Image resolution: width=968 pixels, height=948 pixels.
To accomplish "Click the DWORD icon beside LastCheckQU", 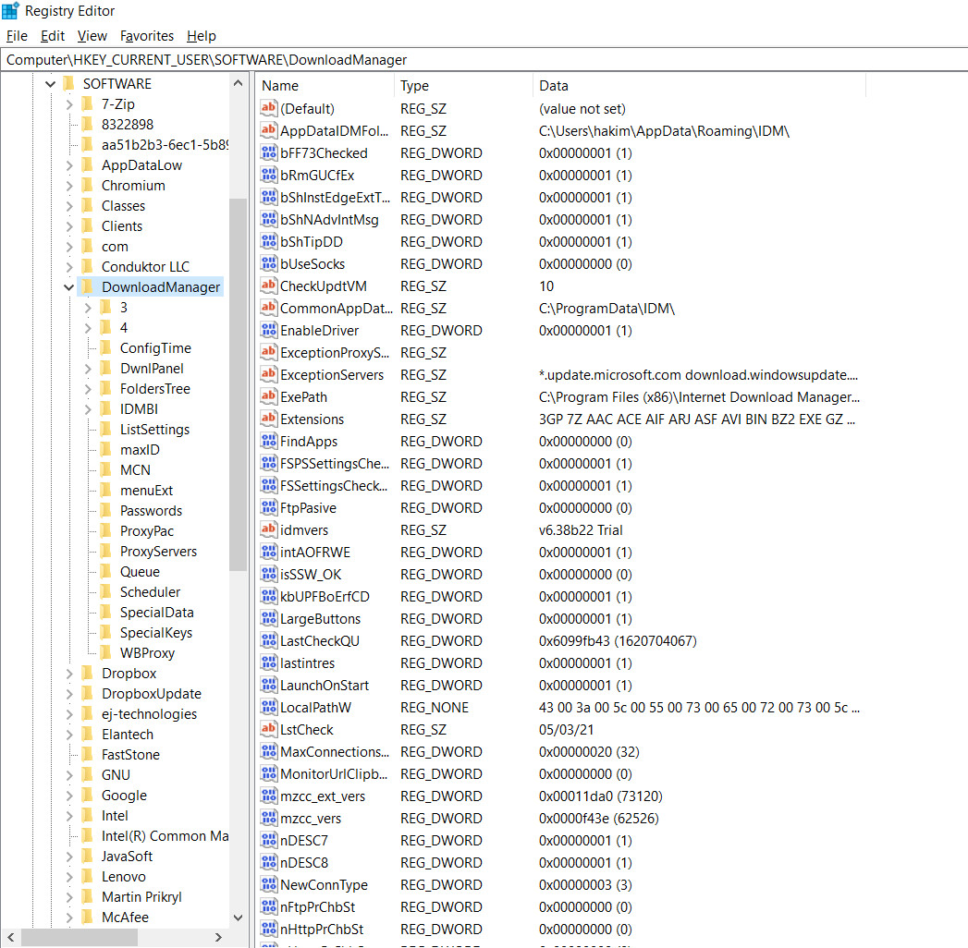I will pos(268,641).
